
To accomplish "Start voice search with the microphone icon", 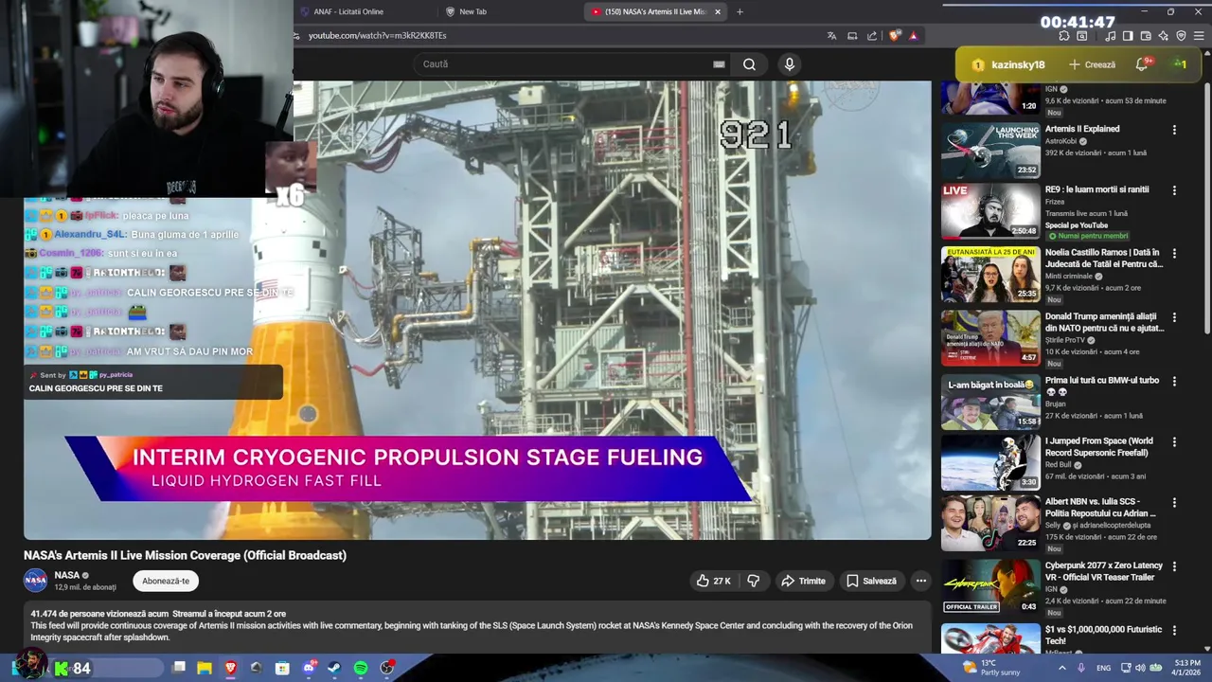I will point(789,64).
